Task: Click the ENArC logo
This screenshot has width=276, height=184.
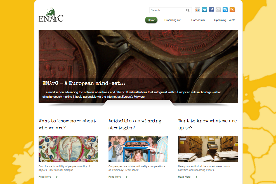Action: (51, 15)
